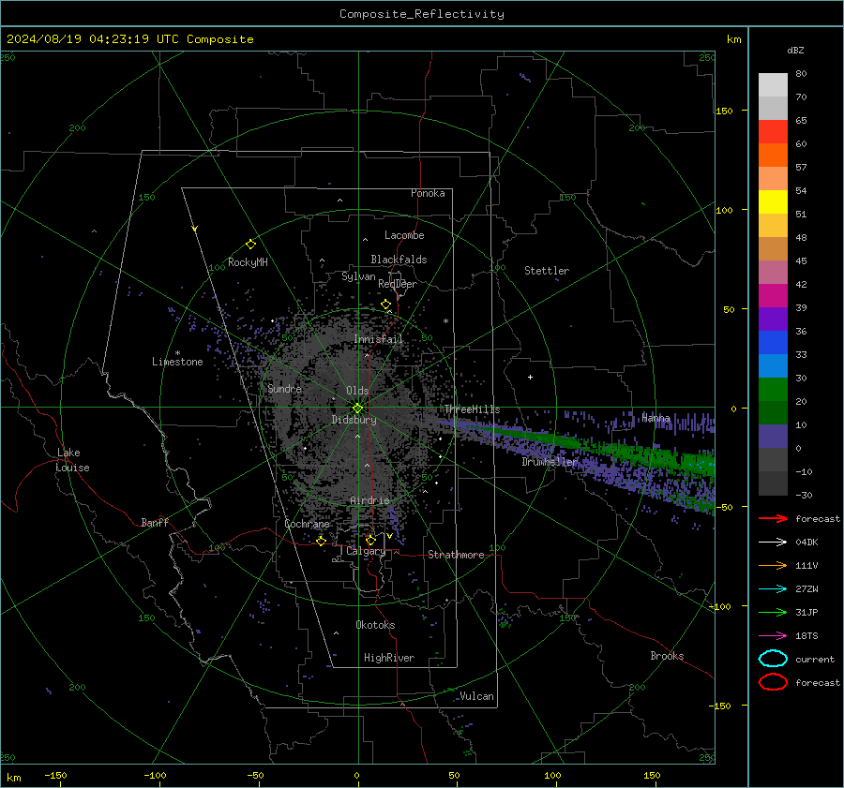Click the red 'forecast' ellipse icon
Screen dimensions: 844x788
pyautogui.click(x=773, y=682)
